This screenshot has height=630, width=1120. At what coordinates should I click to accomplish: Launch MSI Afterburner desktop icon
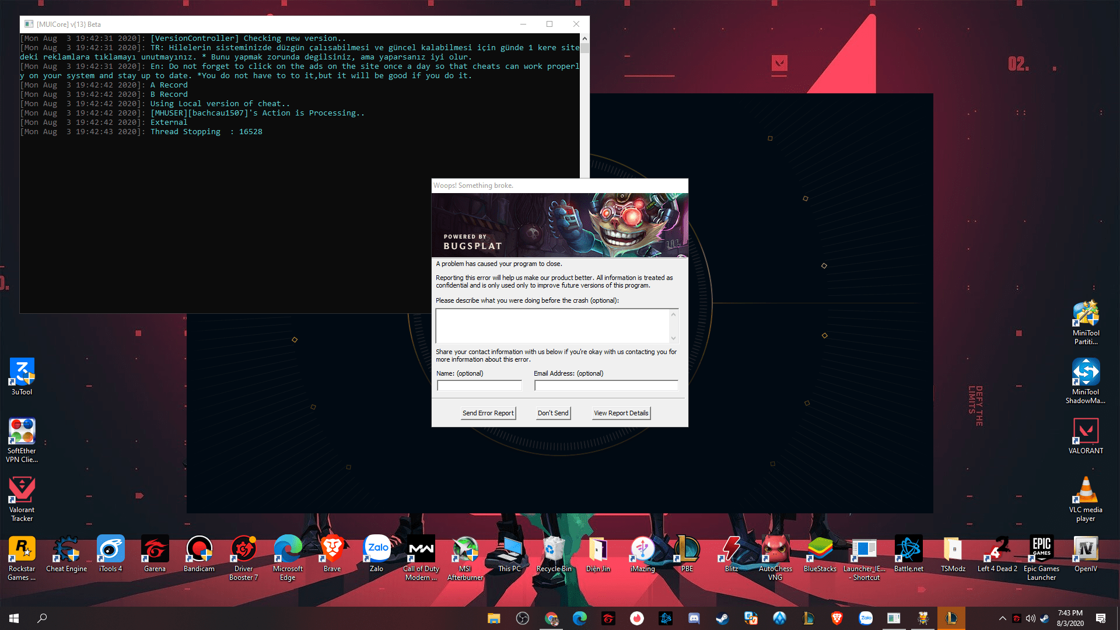coord(465,558)
